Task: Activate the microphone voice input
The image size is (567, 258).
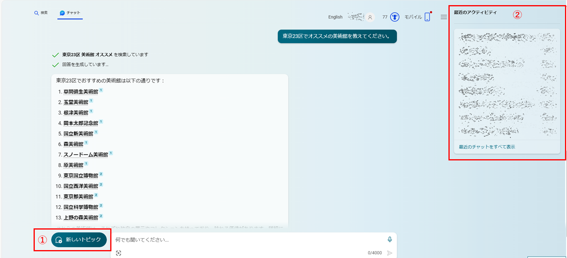Action: pos(390,240)
